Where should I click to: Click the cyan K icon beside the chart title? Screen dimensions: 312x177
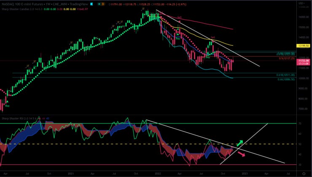click(92, 4)
